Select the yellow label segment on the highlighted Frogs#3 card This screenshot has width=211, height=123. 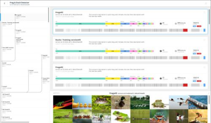click(113, 24)
